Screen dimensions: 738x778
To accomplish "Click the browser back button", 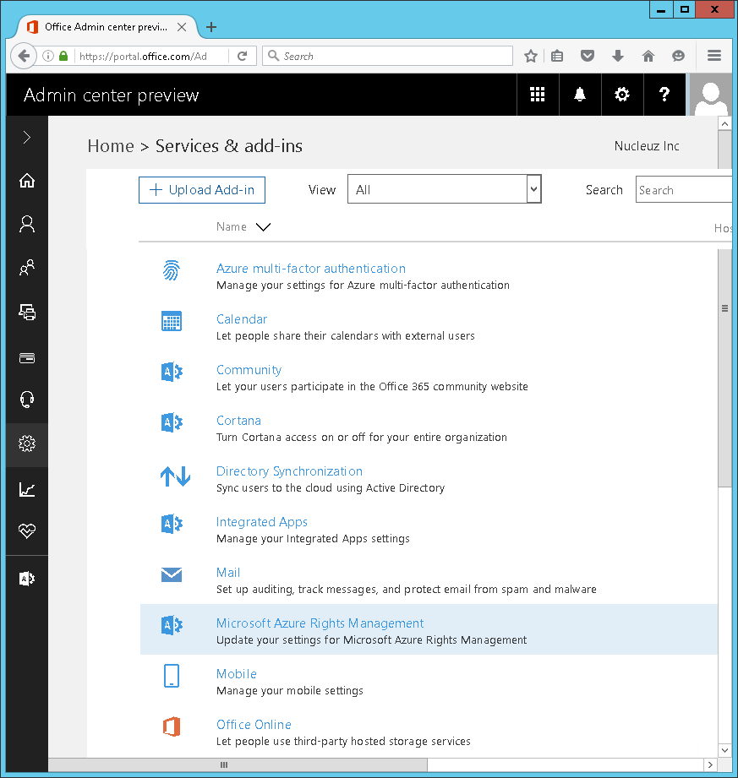I will tap(24, 56).
